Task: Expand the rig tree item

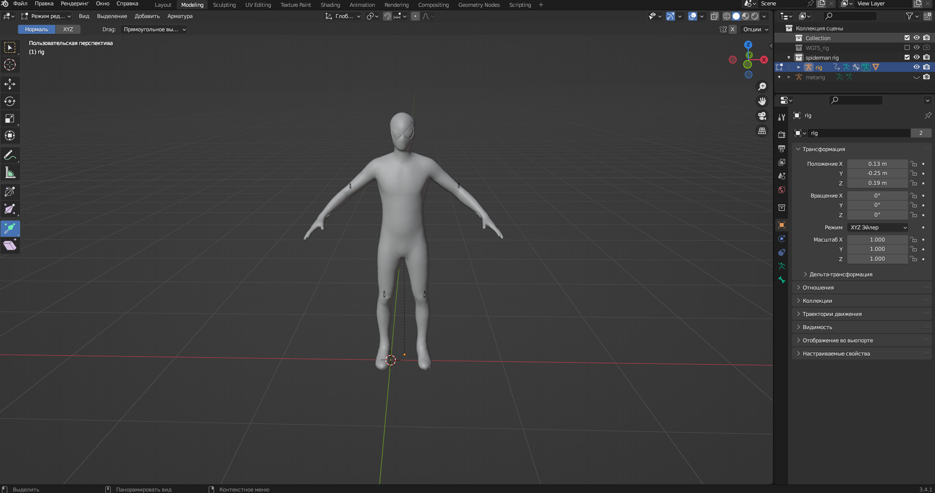Action: tap(799, 67)
